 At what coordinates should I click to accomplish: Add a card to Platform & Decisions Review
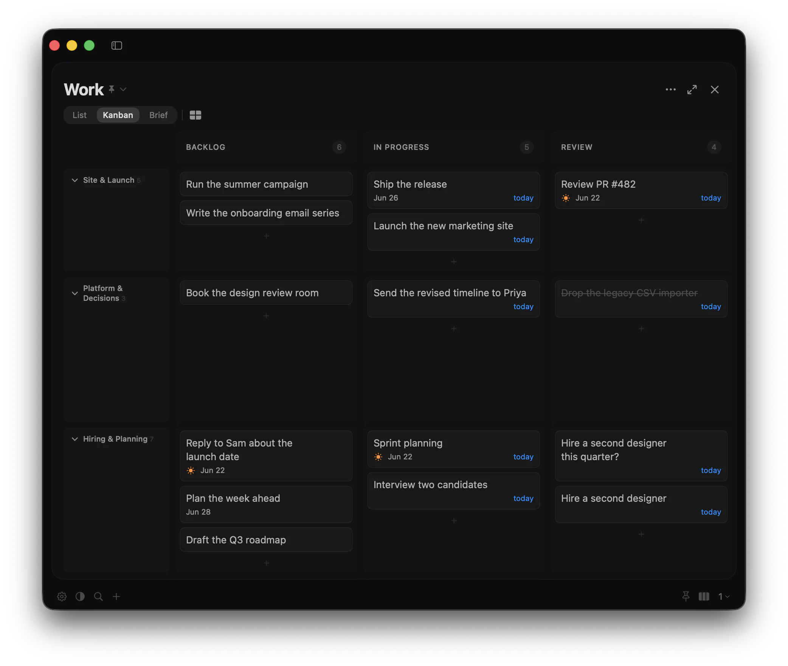click(641, 329)
